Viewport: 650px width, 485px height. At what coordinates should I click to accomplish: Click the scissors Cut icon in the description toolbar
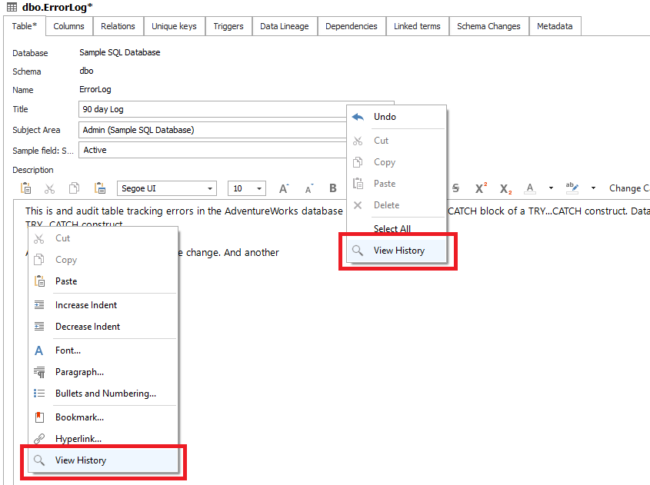[50, 188]
